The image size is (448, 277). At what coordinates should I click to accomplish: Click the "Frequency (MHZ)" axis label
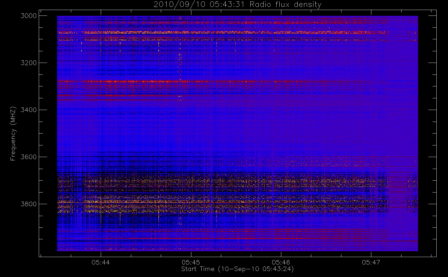click(13, 134)
